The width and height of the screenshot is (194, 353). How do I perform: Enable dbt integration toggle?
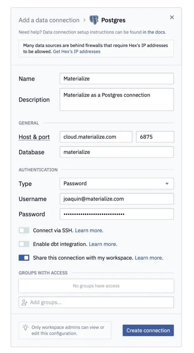pos(24,244)
